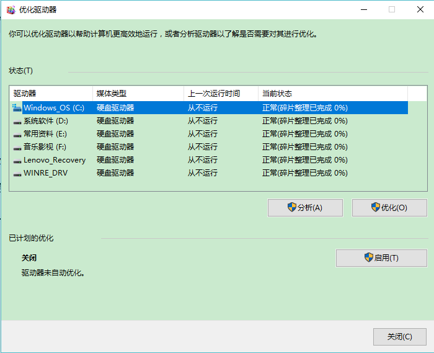Image resolution: width=434 pixels, height=353 pixels.
Task: Click the 系统软件 (D:) drive icon
Action: click(17, 122)
